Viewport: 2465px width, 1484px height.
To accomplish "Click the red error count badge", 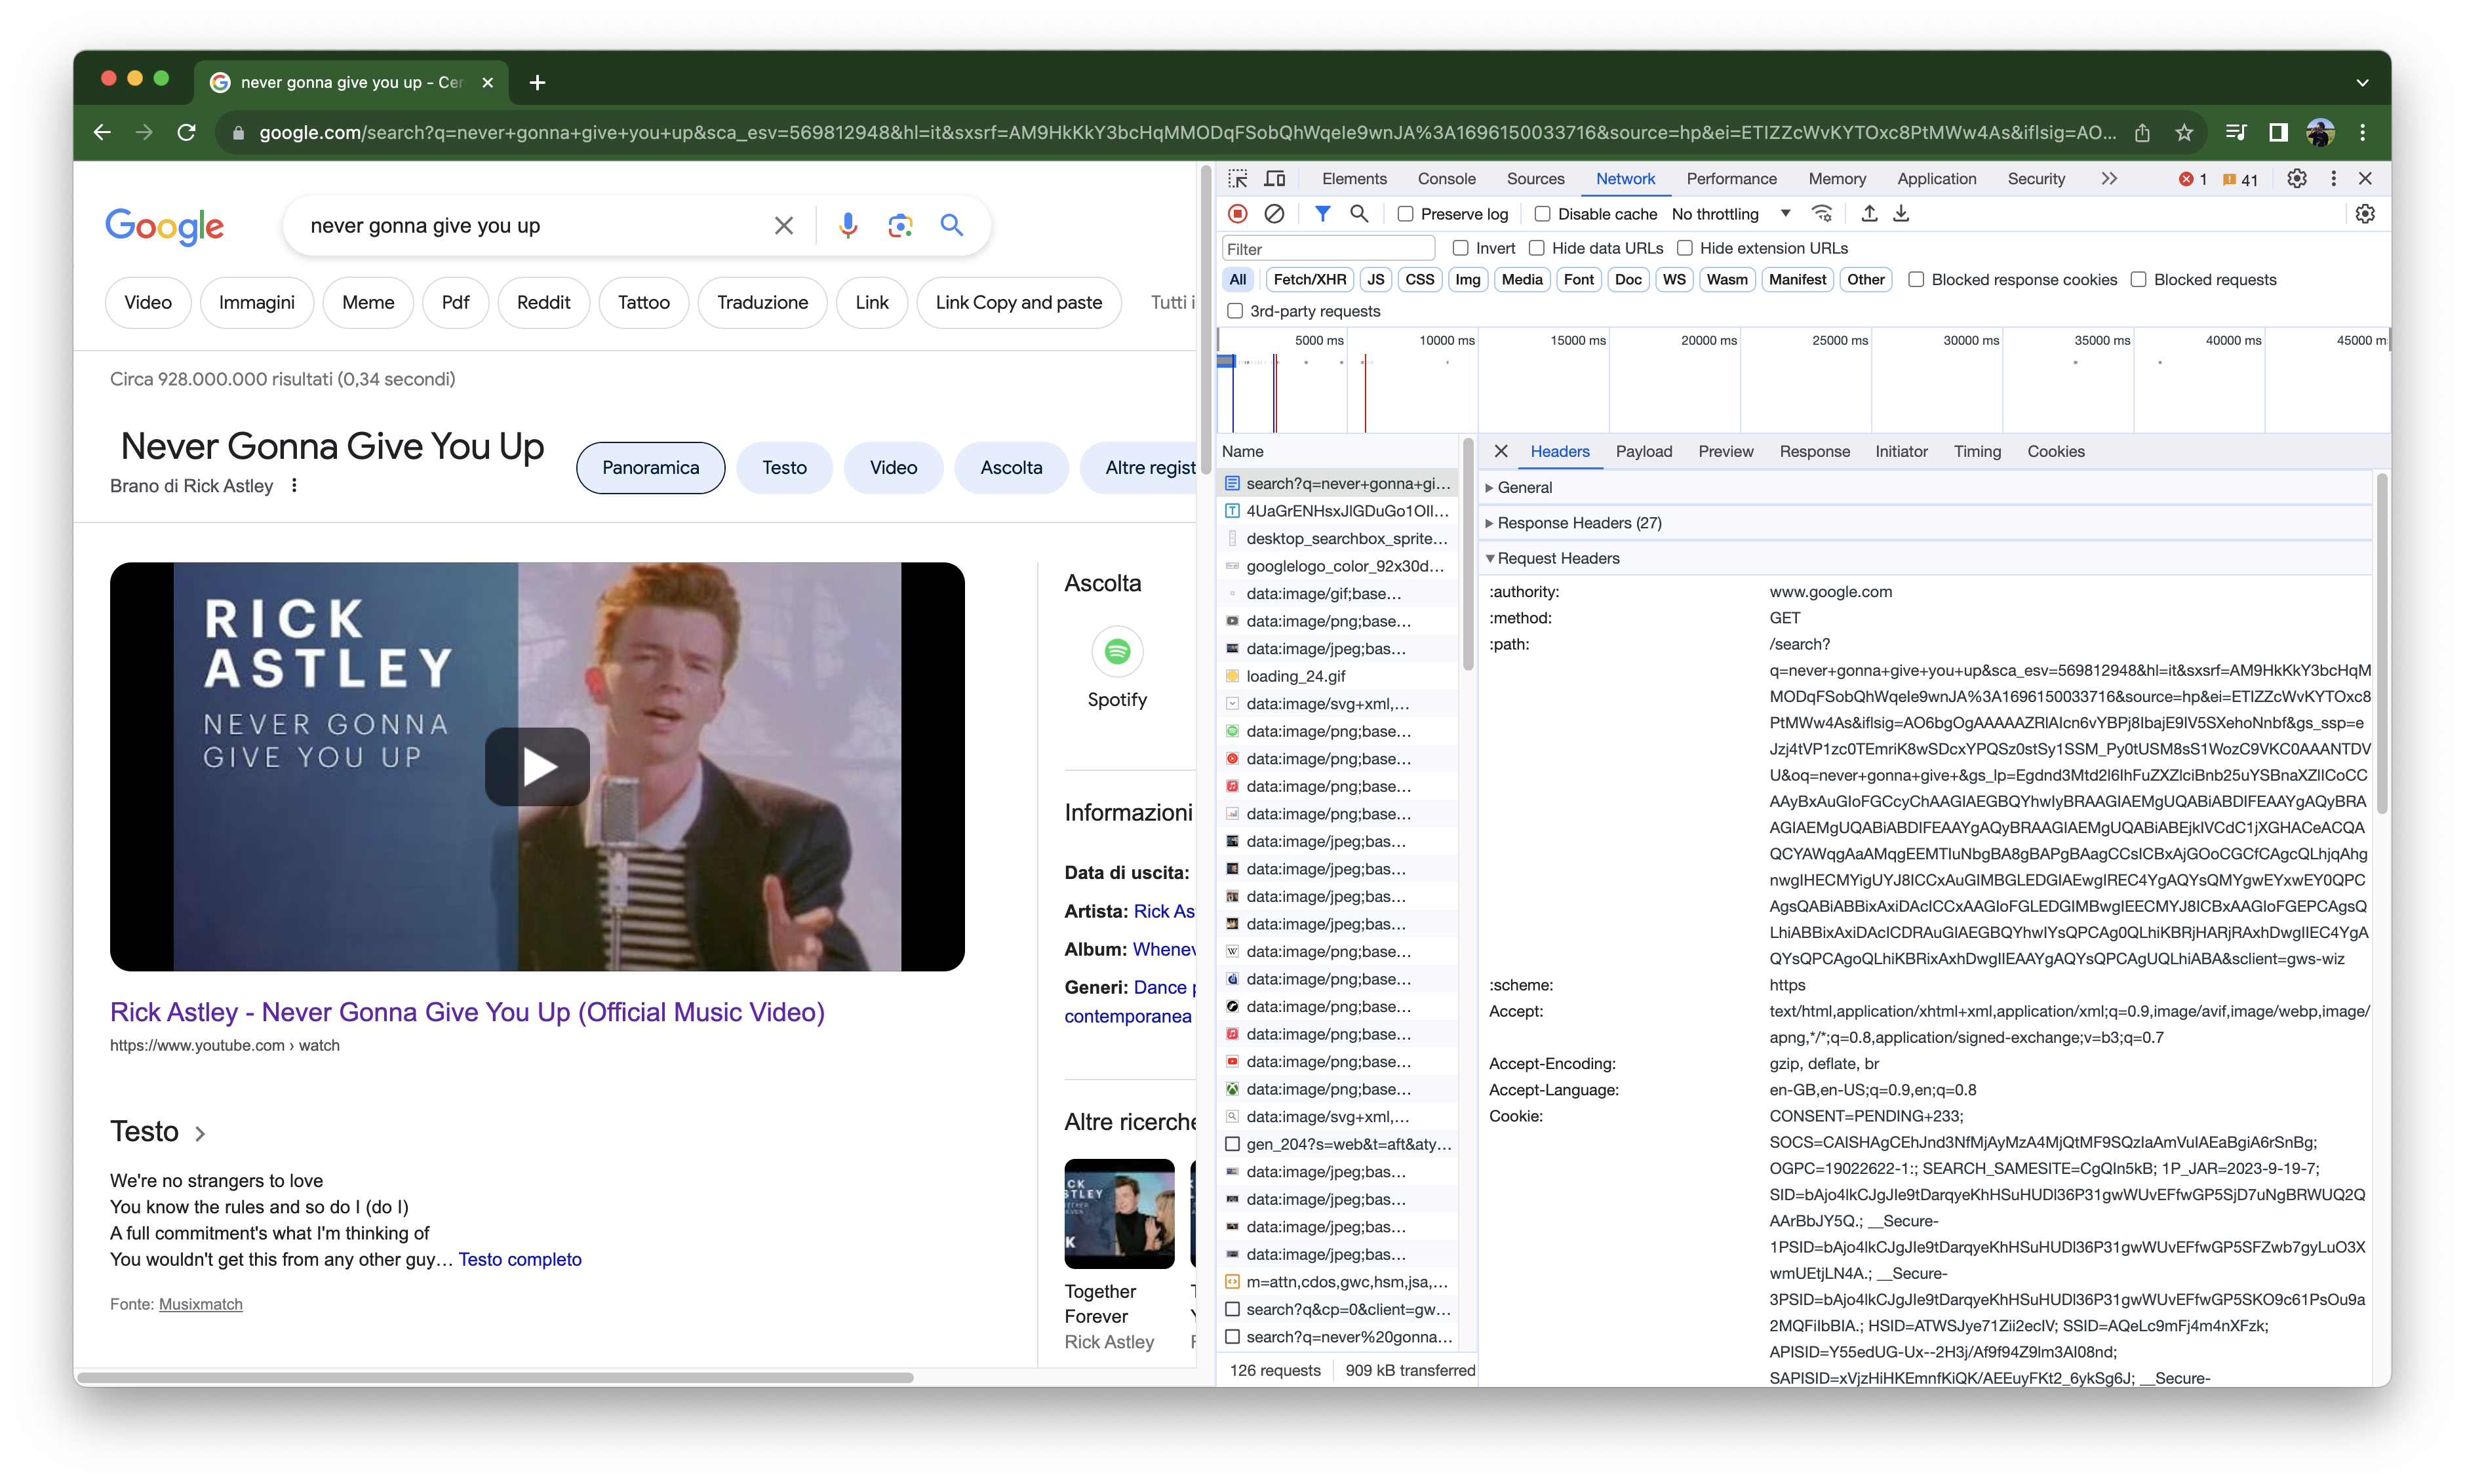I will pos(2192,180).
